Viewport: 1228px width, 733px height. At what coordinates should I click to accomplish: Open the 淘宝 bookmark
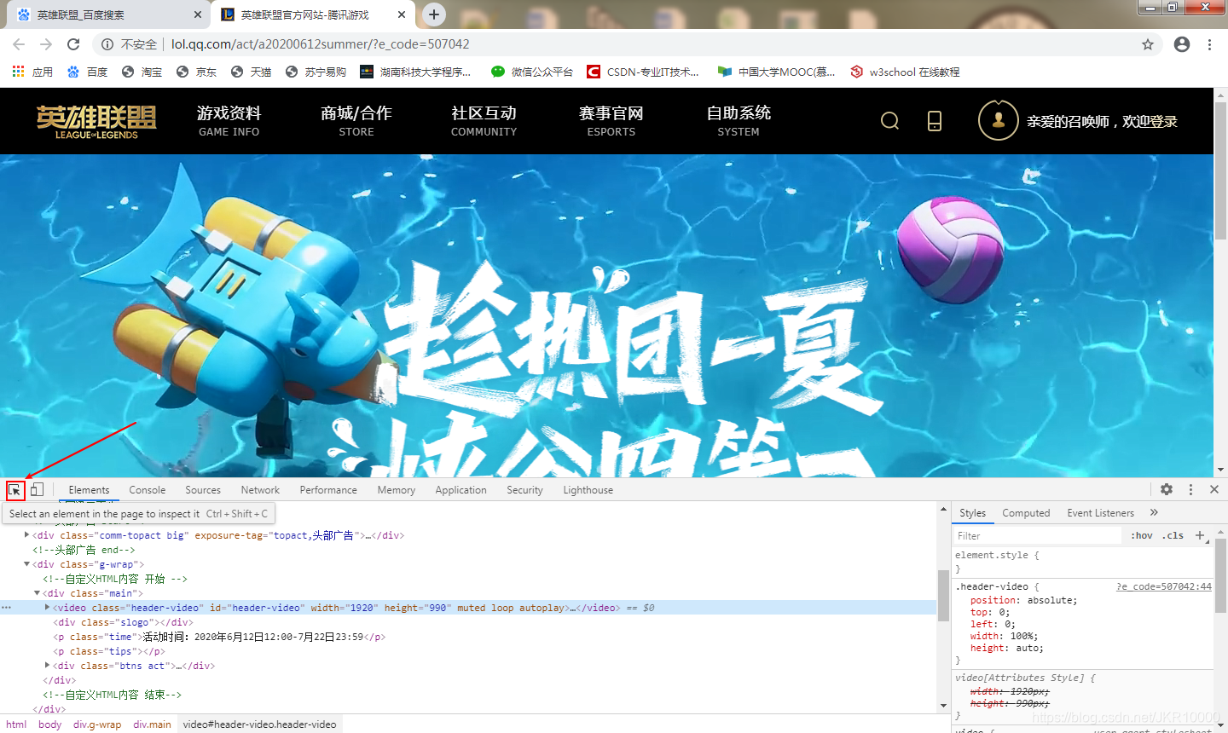point(142,72)
